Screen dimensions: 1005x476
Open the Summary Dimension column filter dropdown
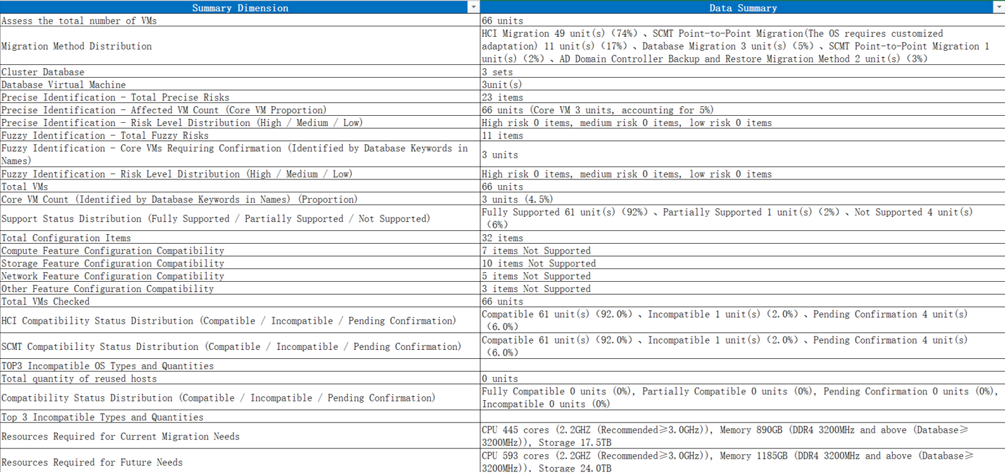point(474,7)
